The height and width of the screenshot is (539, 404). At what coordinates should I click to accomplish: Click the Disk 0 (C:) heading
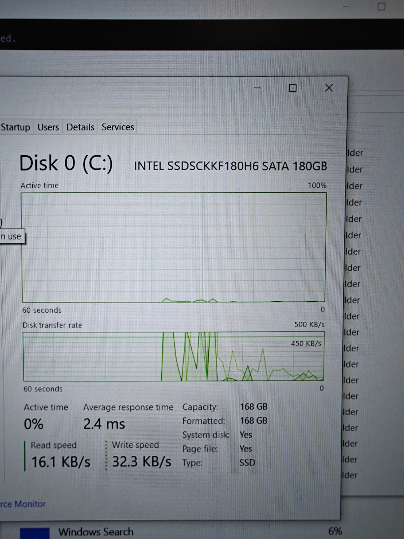[x=66, y=163]
